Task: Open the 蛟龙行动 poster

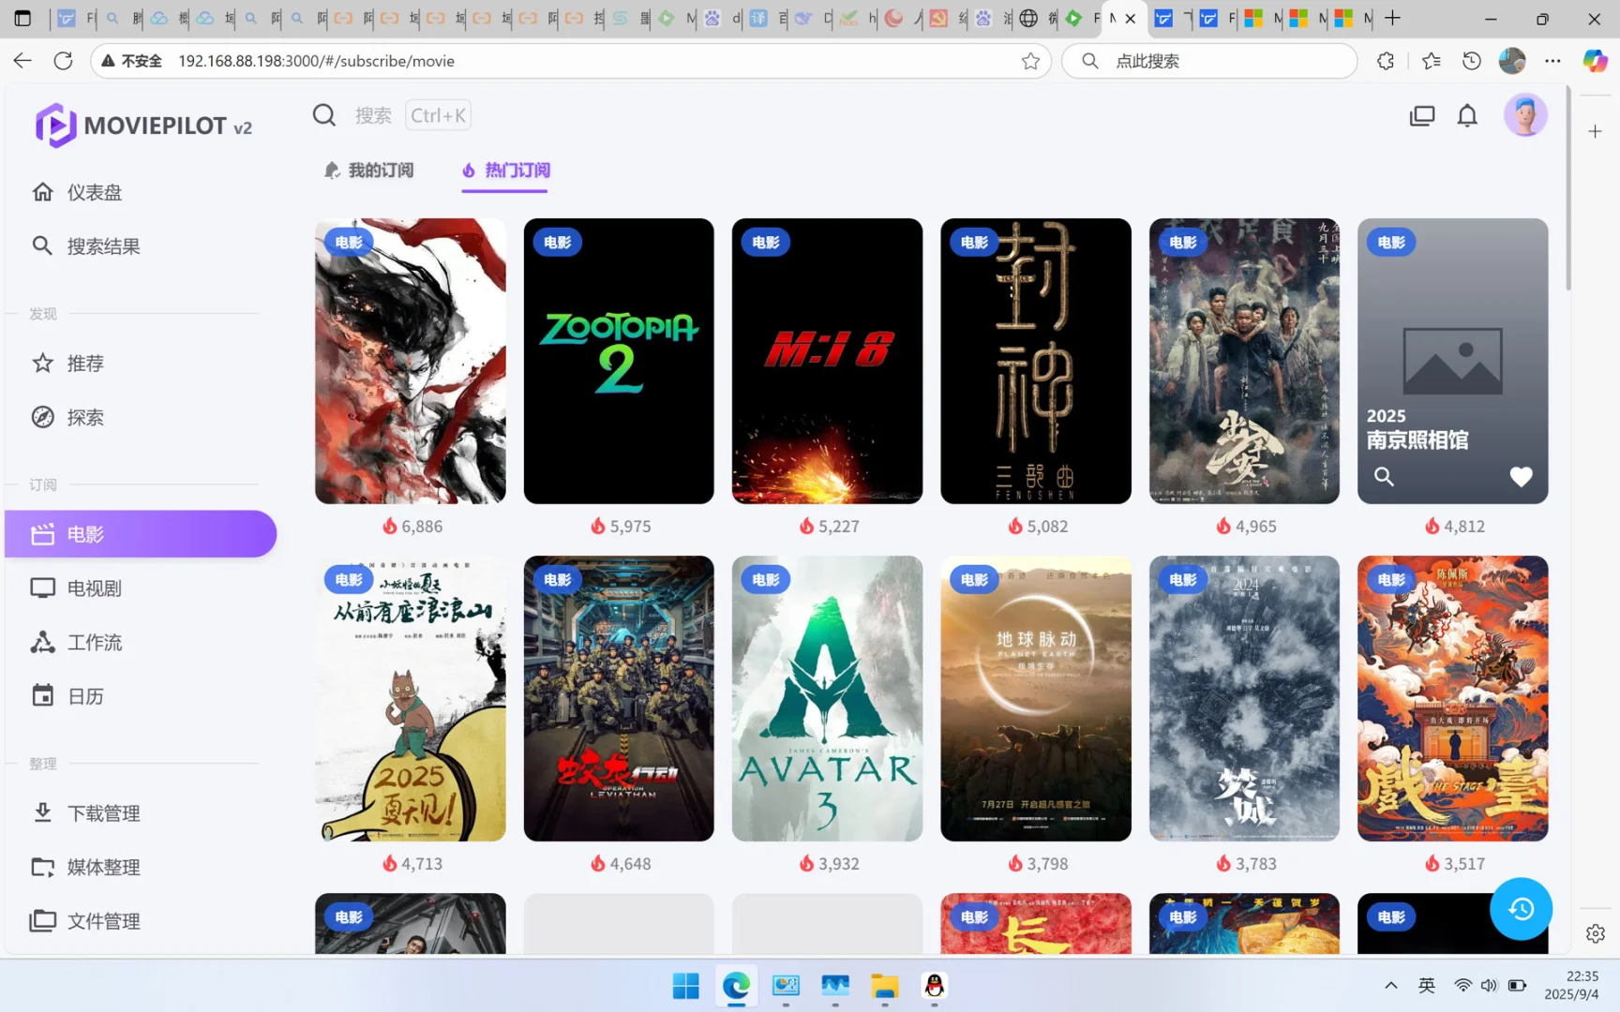Action: click(x=619, y=698)
